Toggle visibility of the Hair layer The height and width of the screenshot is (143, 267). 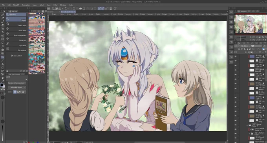[236, 102]
